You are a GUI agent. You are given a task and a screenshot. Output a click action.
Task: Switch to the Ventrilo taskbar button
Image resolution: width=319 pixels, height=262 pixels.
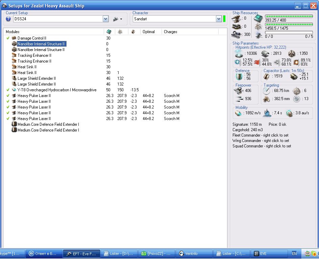click(x=194, y=254)
